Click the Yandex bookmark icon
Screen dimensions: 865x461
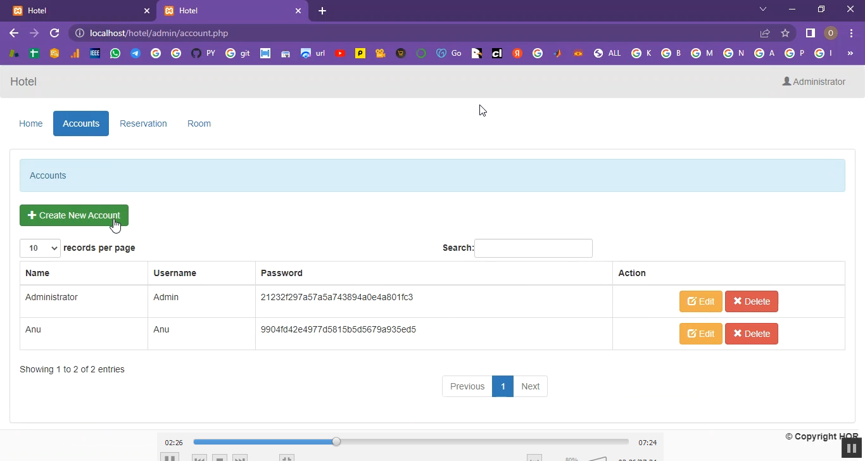click(x=517, y=54)
